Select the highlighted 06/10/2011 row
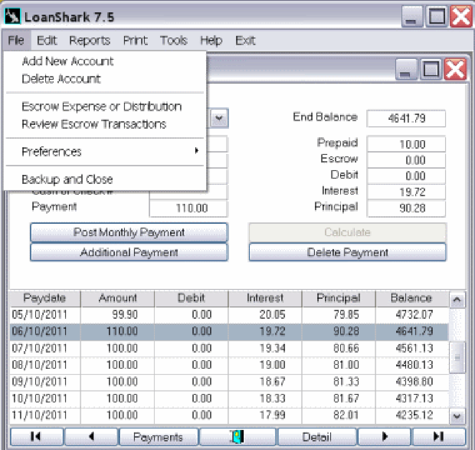 229,332
